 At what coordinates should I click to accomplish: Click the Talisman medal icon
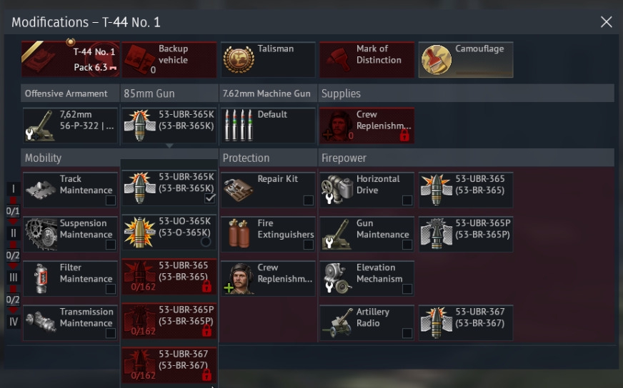[x=239, y=59]
